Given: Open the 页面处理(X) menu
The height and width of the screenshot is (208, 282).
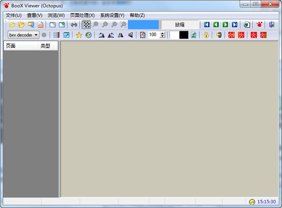Looking at the screenshot, I should click(82, 15).
